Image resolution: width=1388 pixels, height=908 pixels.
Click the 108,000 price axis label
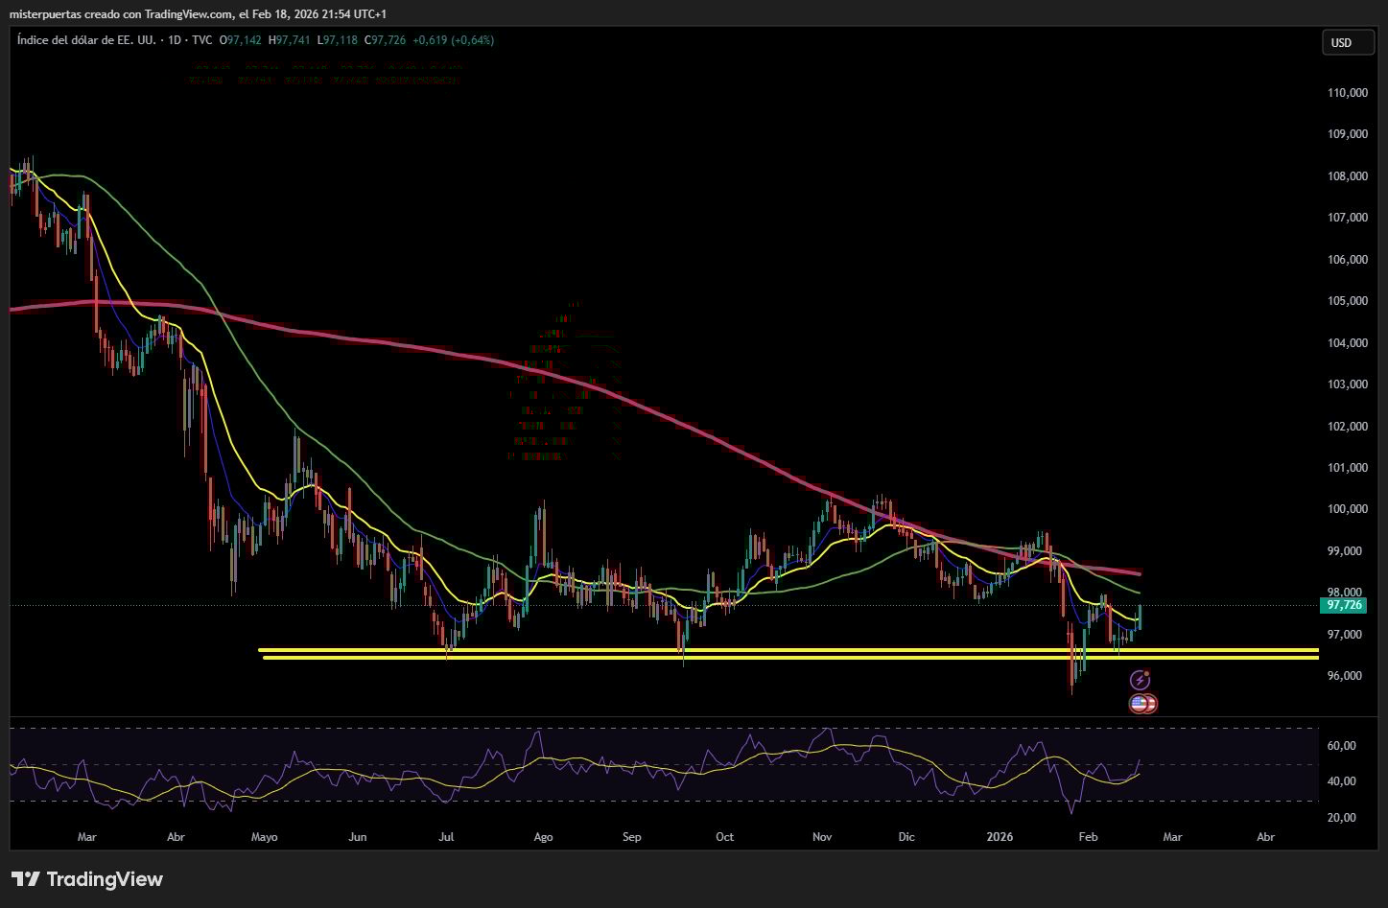pos(1348,176)
